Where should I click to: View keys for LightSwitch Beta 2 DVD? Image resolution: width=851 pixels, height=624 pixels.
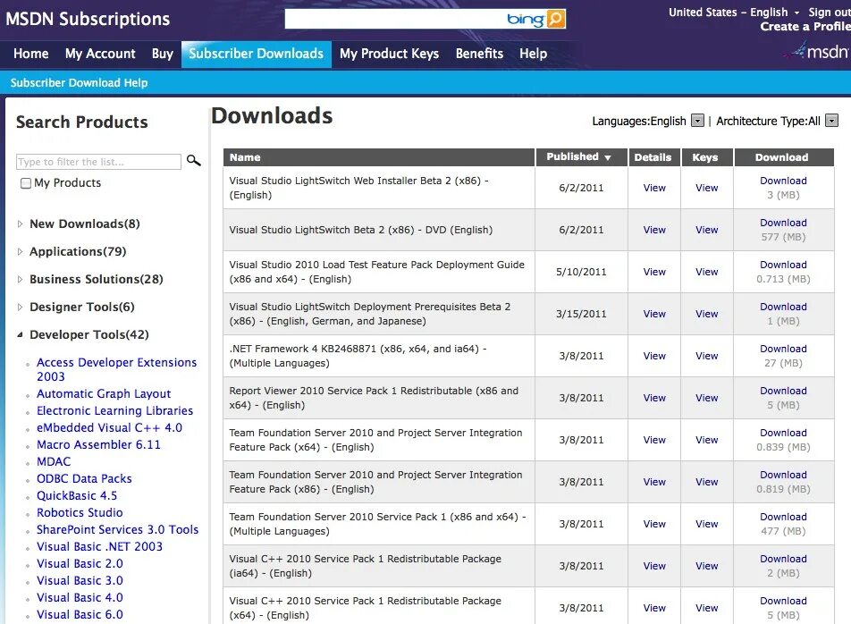[x=706, y=230]
